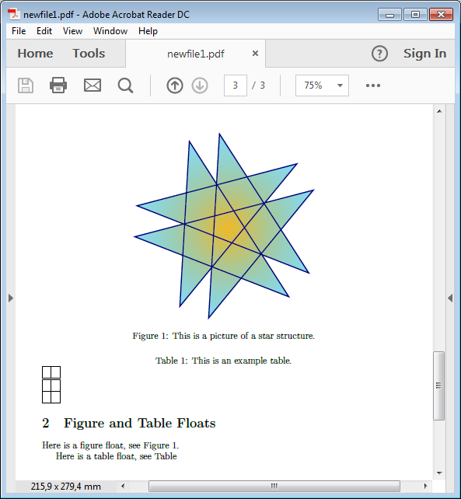This screenshot has width=461, height=499.
Task: Open the File menu
Action: pyautogui.click(x=19, y=31)
